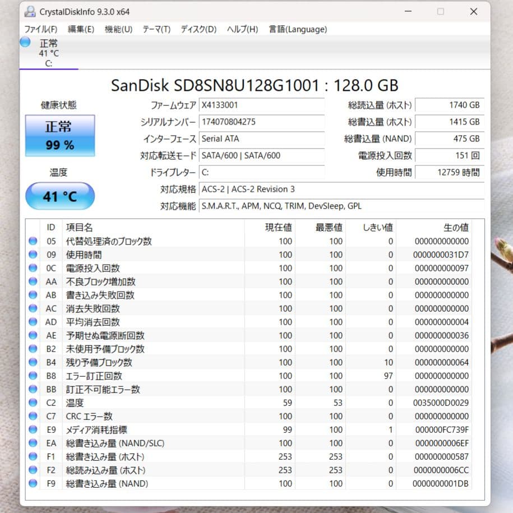513x513 pixels.
Task: Click status icon next to 訂正不可能エラー数
Action: [33, 389]
